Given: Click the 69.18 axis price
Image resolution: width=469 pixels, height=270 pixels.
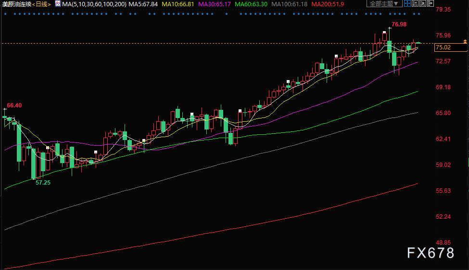Looking at the screenshot, I should 444,87.
